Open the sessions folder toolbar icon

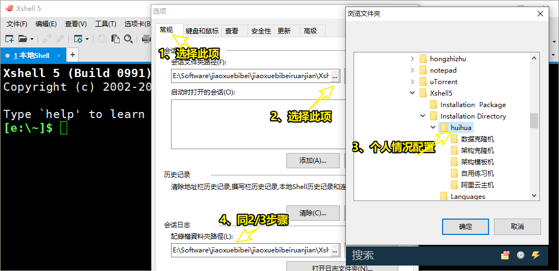tap(23, 38)
